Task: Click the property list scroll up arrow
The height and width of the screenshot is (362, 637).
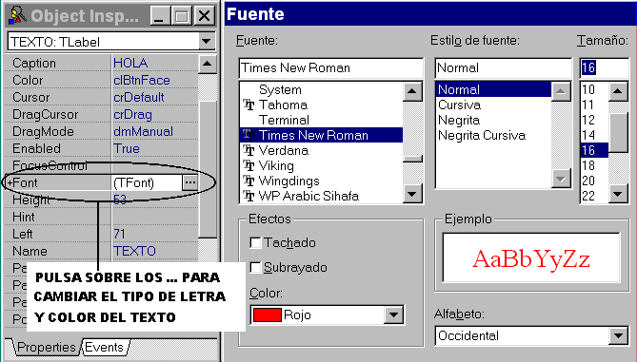Action: pyautogui.click(x=208, y=64)
